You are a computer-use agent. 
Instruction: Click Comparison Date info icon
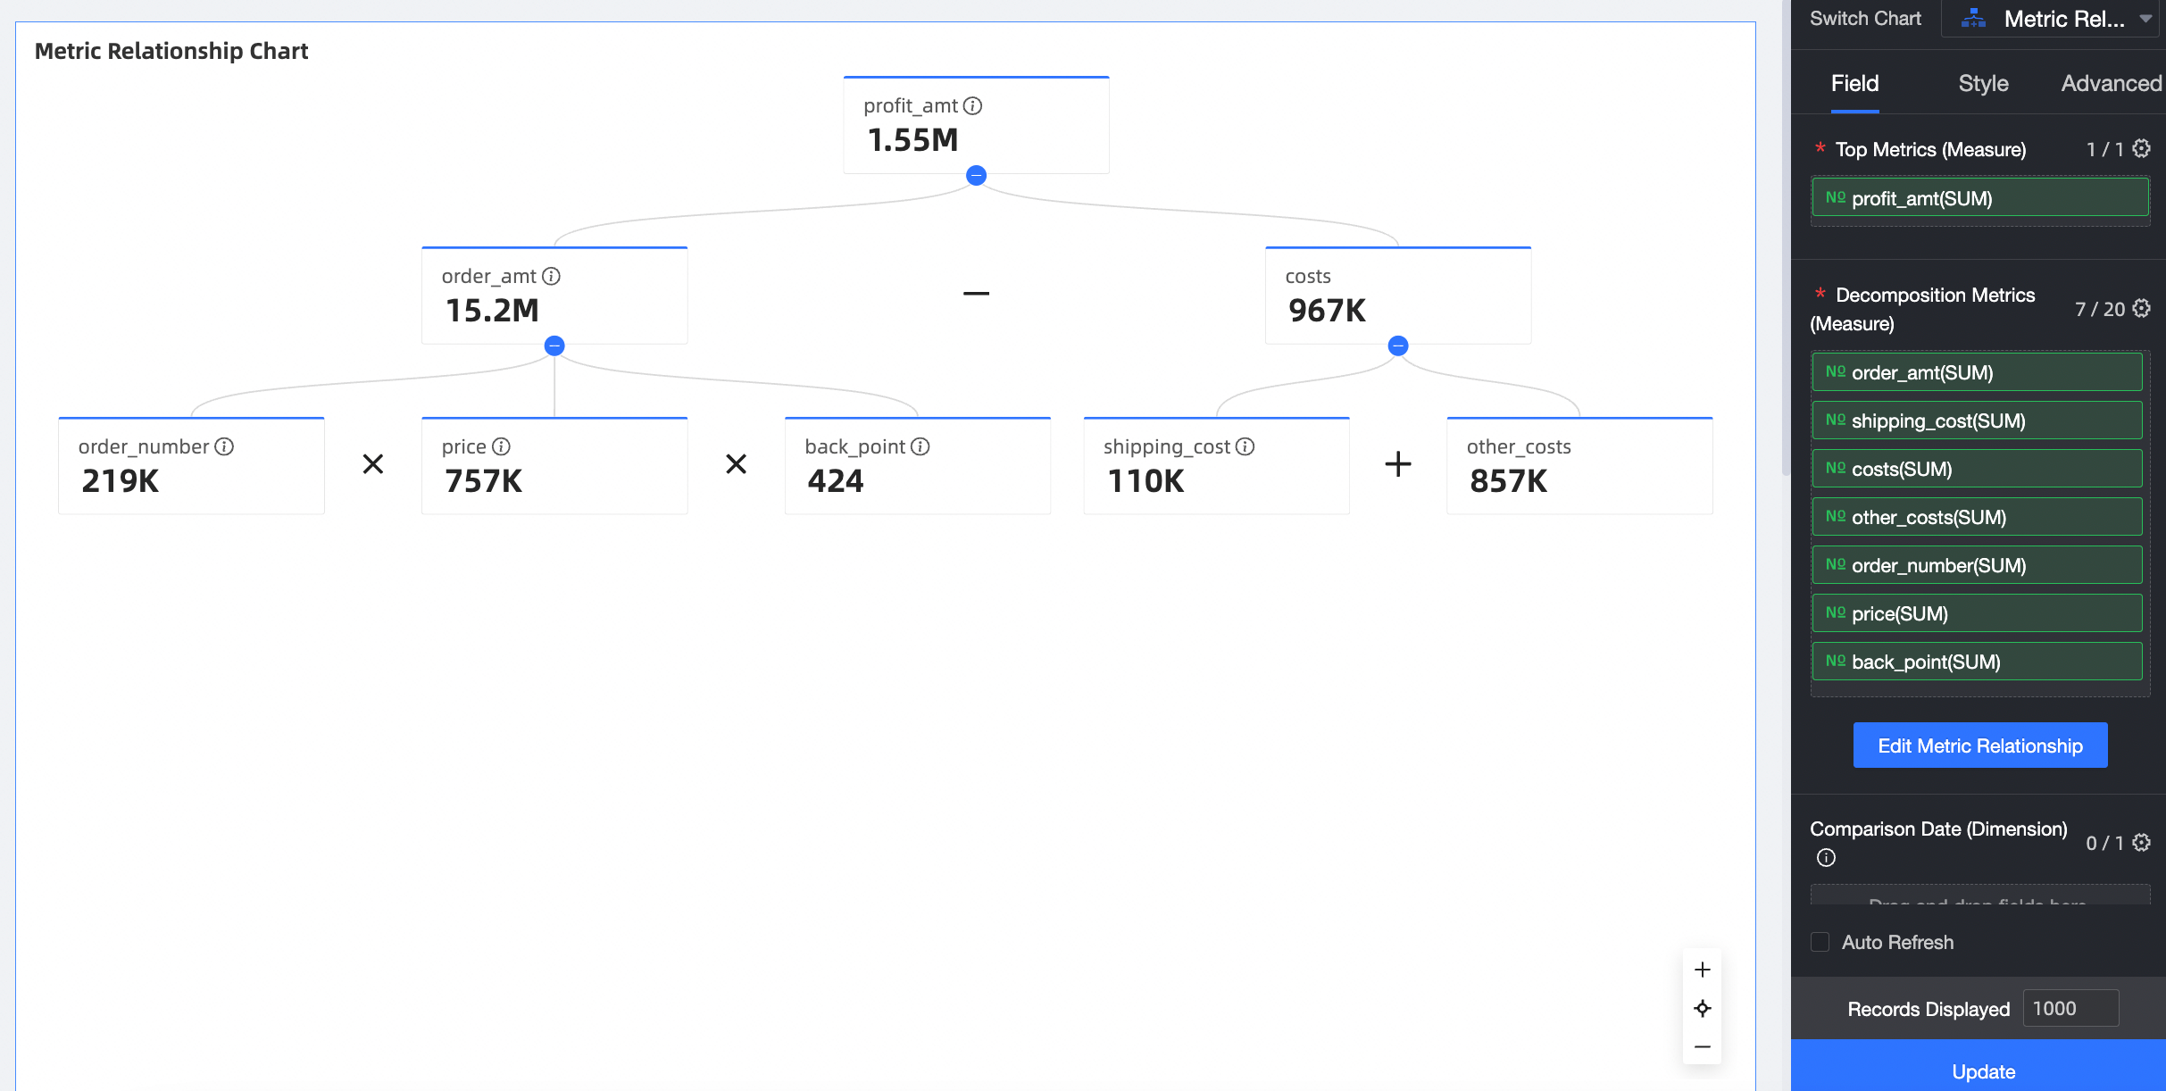point(1826,858)
